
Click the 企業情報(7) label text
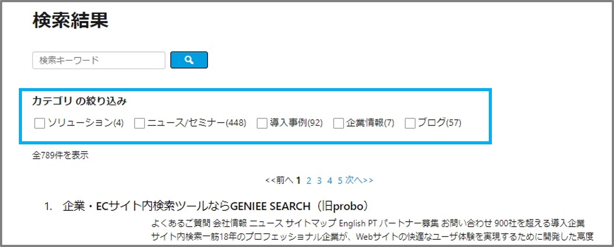point(370,123)
